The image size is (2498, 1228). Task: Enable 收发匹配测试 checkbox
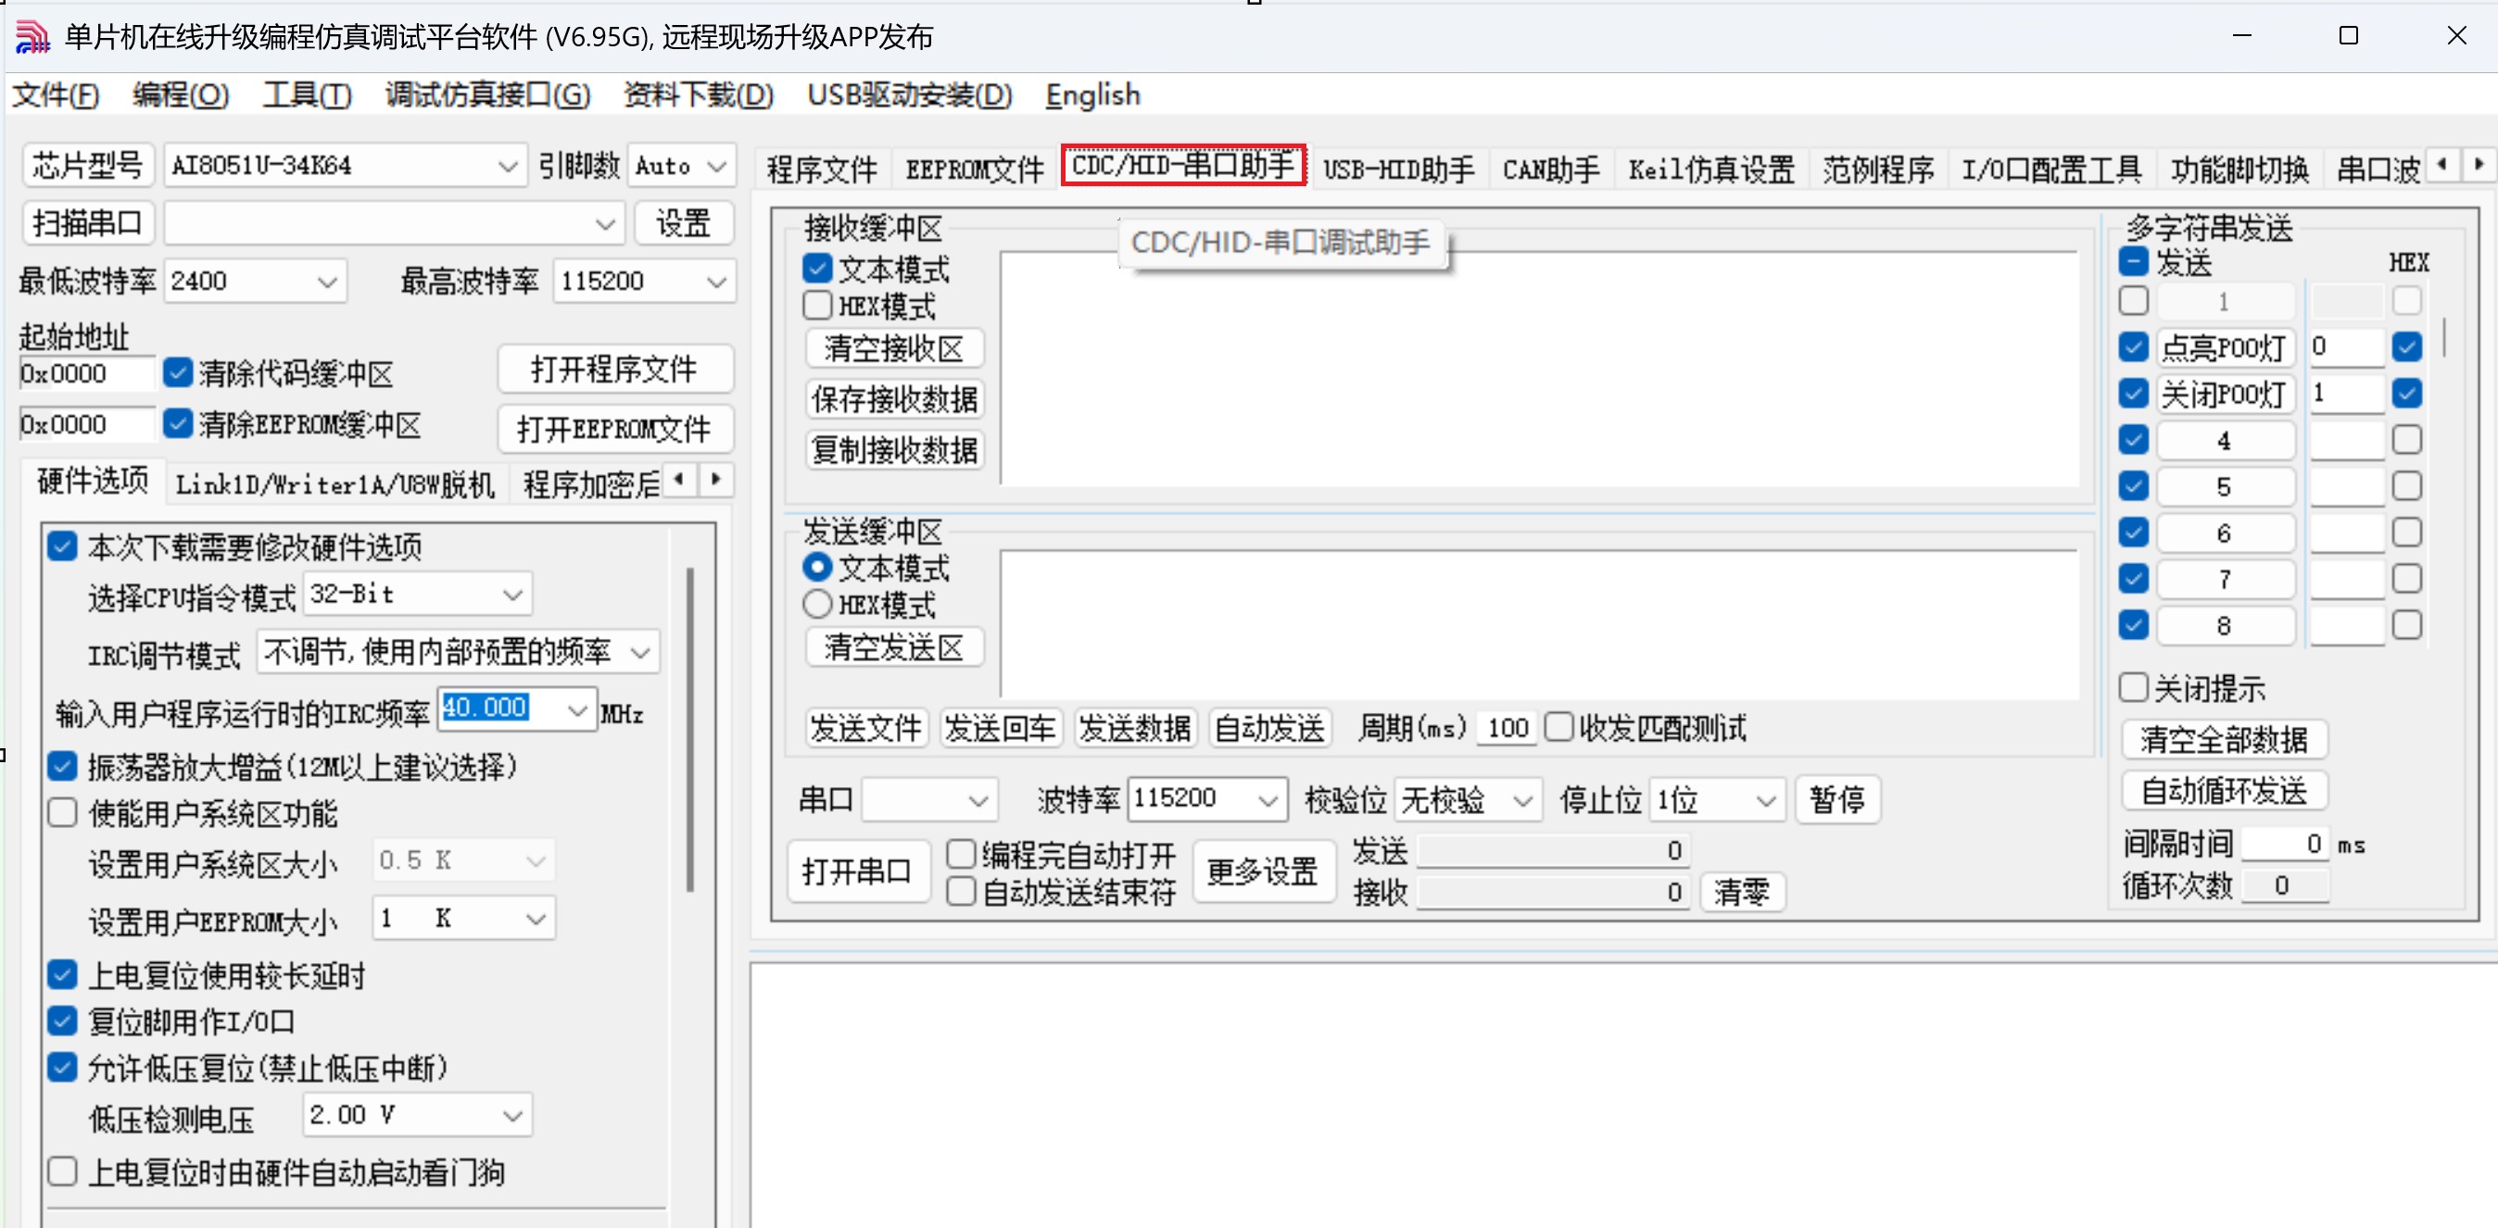point(1558,727)
